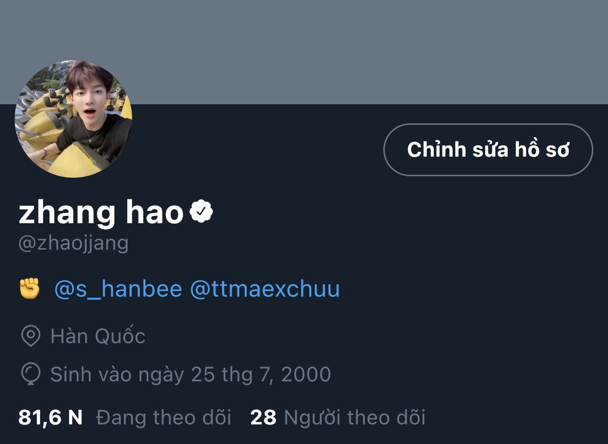This screenshot has width=608, height=444.
Task: Click the location pin icon
Action: [x=31, y=336]
